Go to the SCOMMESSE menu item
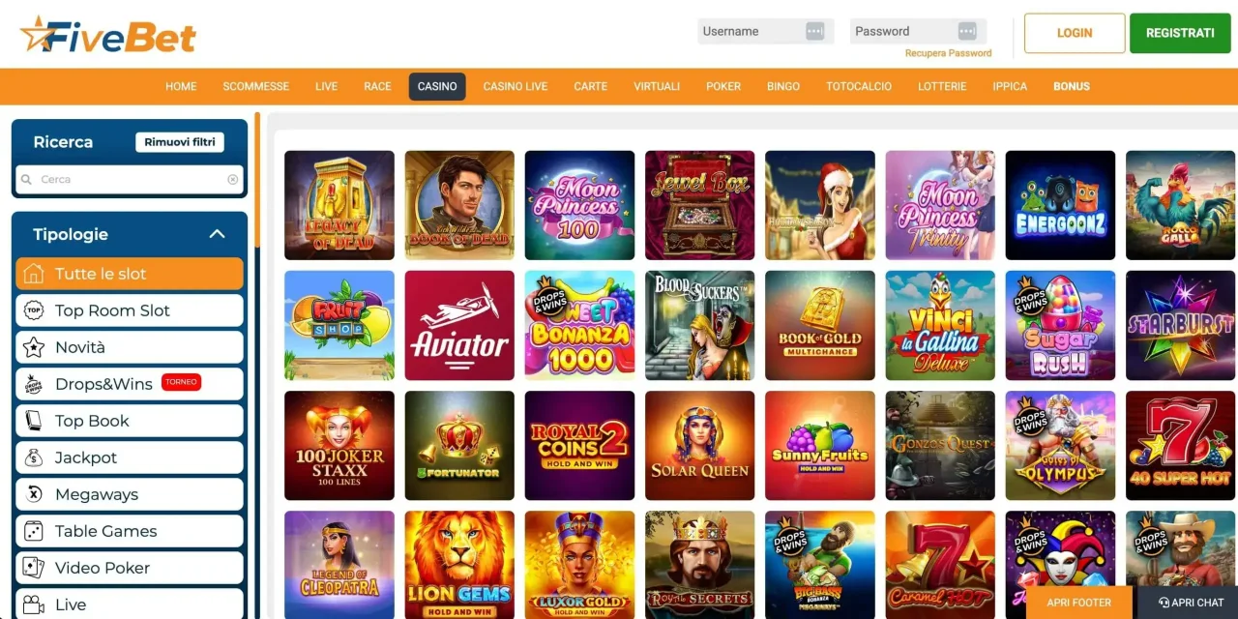 (256, 86)
